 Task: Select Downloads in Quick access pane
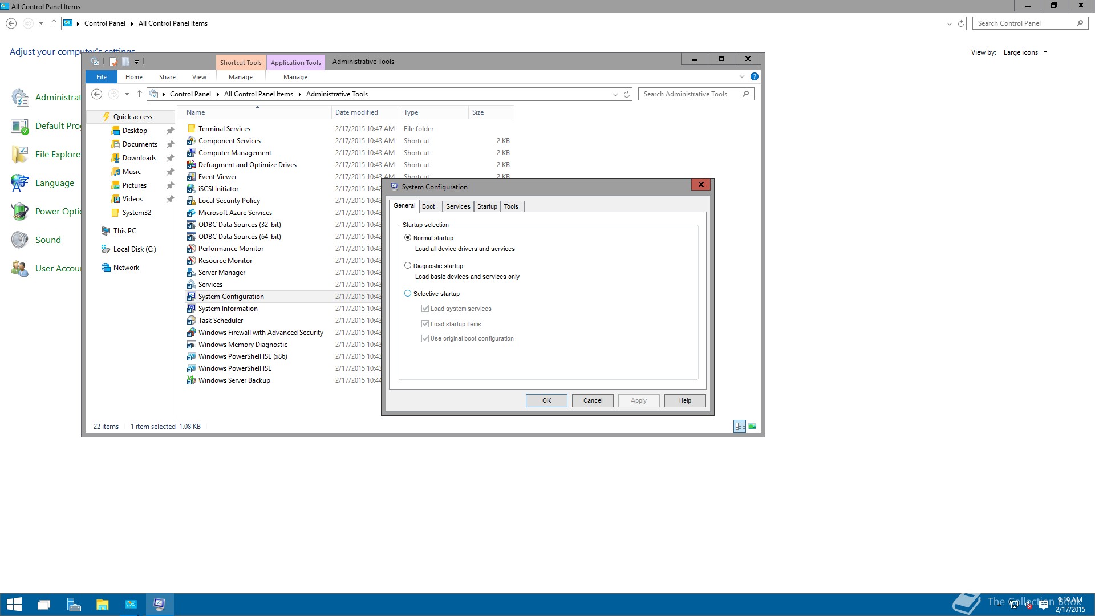click(139, 158)
